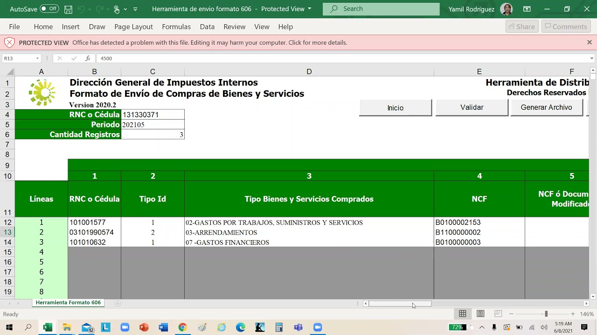Toggle Touch/Mouse mode icon
597x335 pixels.
117,9
